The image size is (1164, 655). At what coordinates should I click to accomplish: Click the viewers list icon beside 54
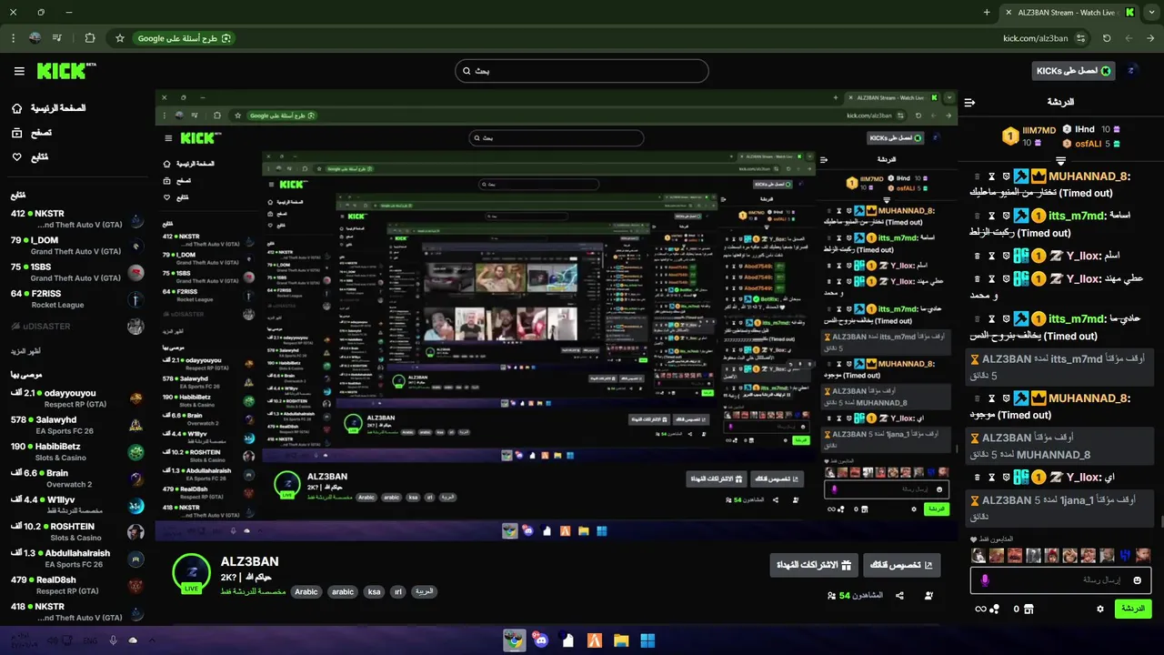click(x=831, y=596)
